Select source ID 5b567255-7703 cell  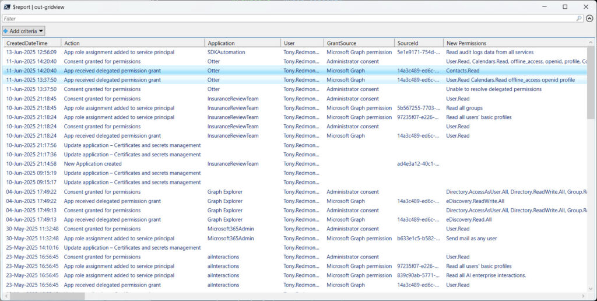pos(418,108)
